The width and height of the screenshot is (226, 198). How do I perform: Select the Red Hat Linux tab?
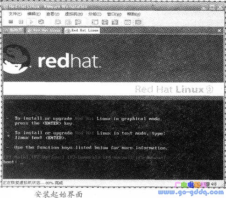(82, 30)
